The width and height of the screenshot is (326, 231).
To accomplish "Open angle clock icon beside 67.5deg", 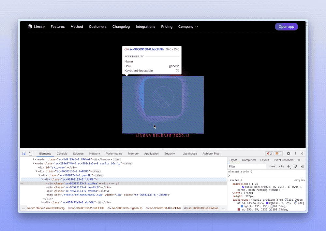I will coord(272,206).
